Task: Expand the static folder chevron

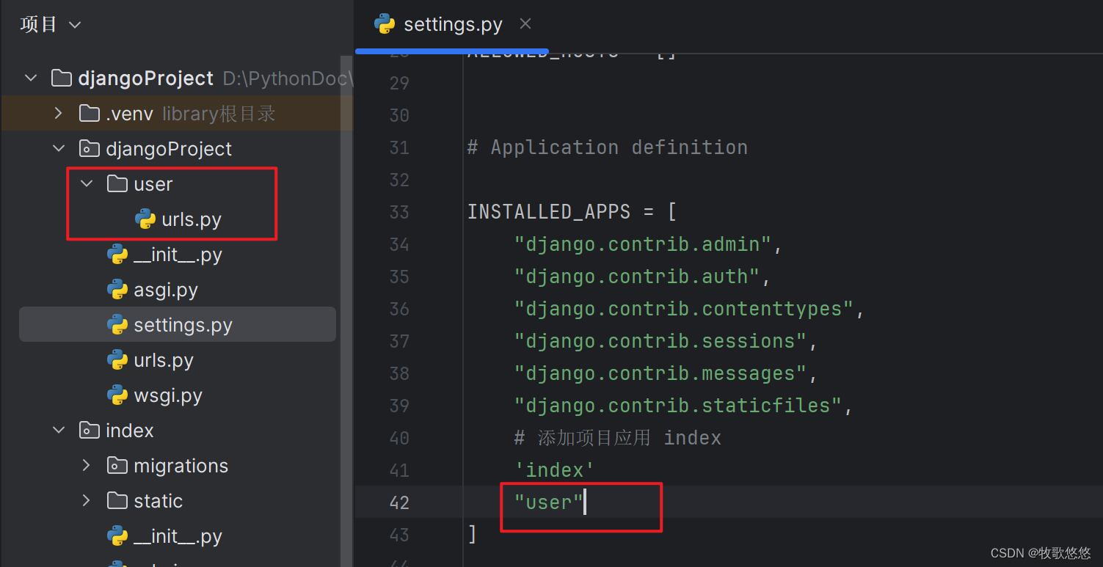Action: (87, 500)
